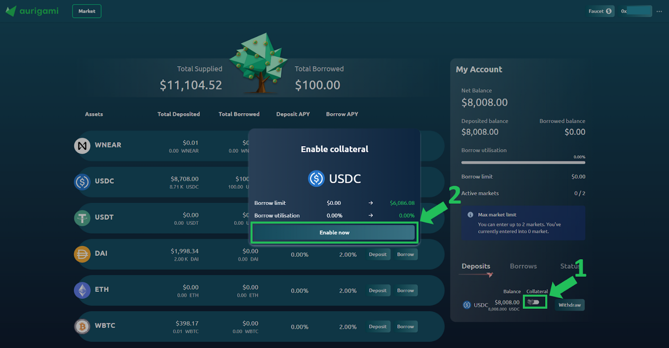
Task: Click the Aurigami logo
Action: pyautogui.click(x=32, y=11)
